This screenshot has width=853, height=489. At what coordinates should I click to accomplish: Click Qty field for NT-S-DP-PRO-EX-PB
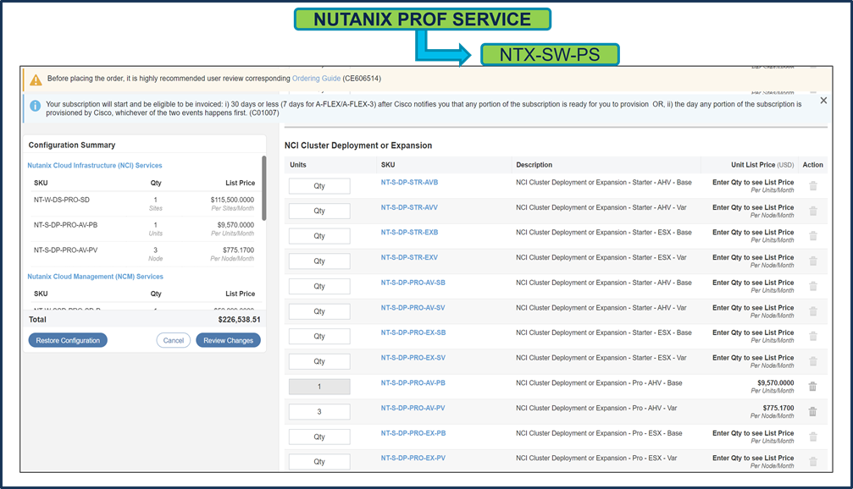click(x=319, y=437)
